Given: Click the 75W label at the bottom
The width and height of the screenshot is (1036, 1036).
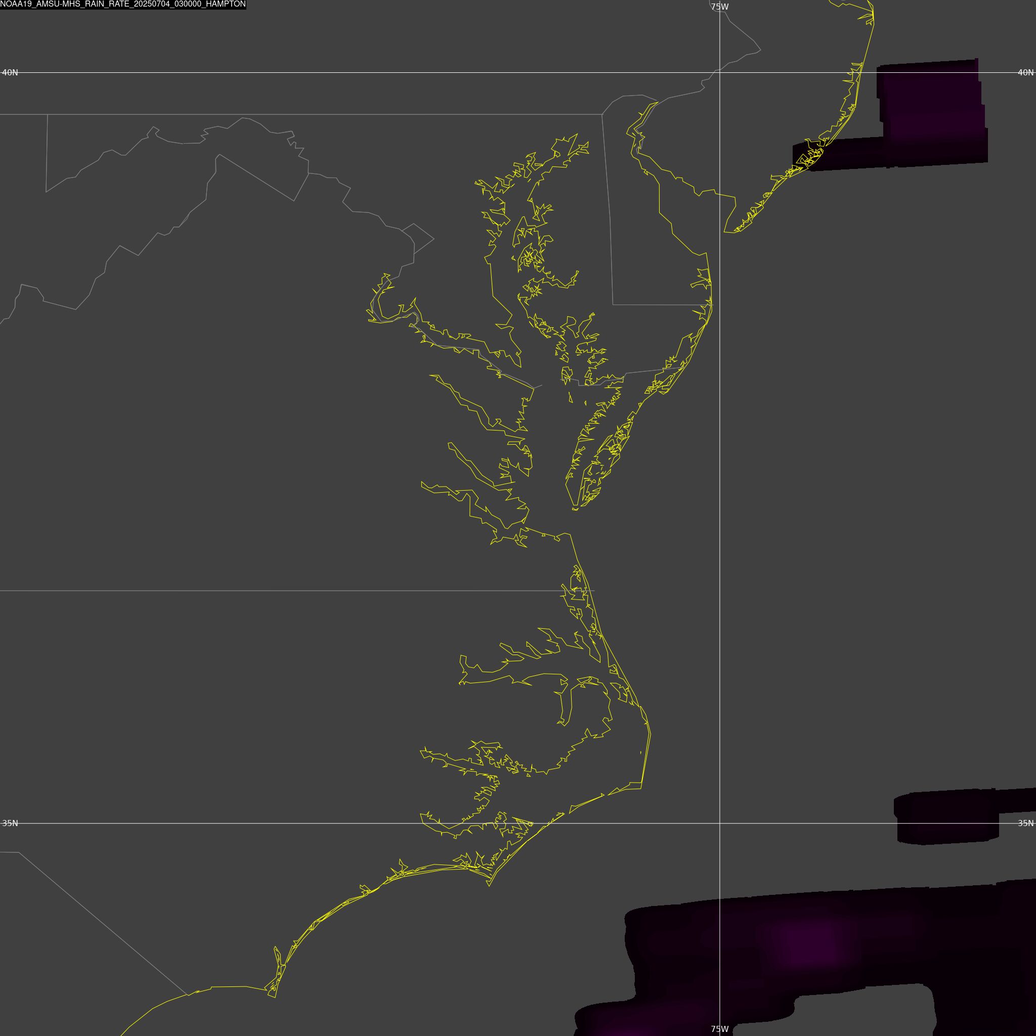Looking at the screenshot, I should click(720, 1029).
